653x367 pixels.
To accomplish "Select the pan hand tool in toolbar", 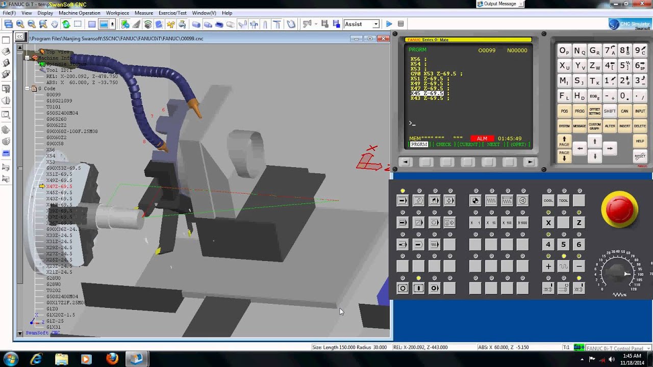I will click(55, 24).
